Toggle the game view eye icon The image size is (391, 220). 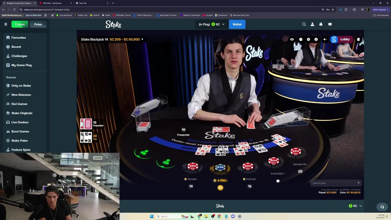[x=292, y=39]
